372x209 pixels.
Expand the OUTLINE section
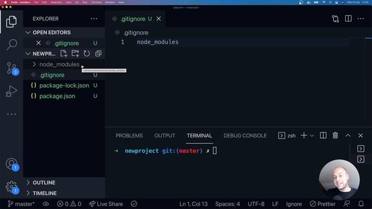(64, 182)
